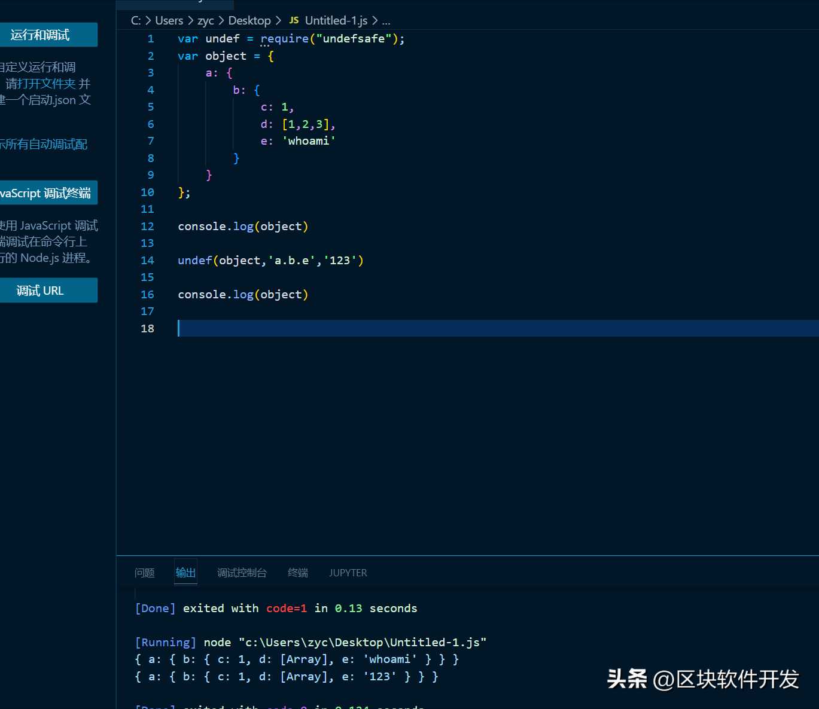Image resolution: width=819 pixels, height=709 pixels.
Task: Click the Untitled-1.js breadcrumb
Action: click(x=336, y=20)
